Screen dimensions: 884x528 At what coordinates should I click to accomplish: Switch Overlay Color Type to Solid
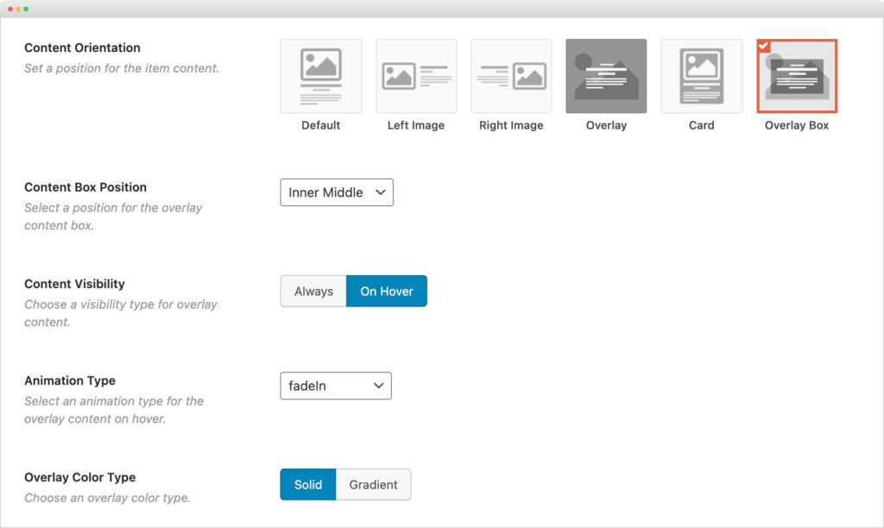pos(308,485)
